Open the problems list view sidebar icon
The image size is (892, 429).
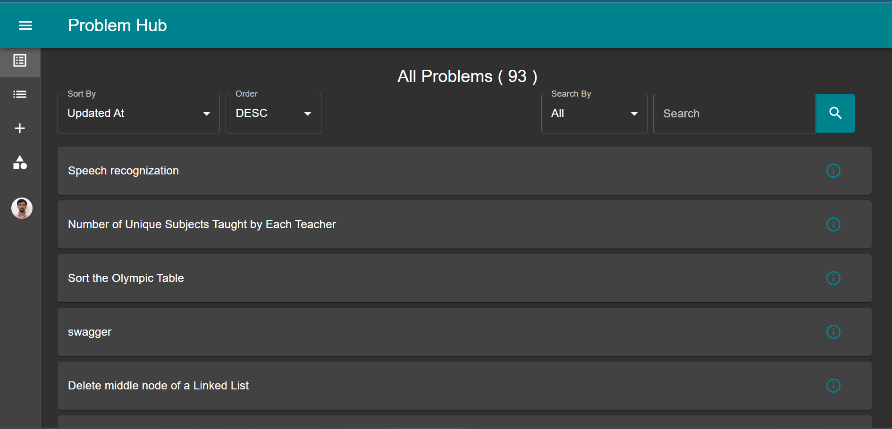pos(20,60)
